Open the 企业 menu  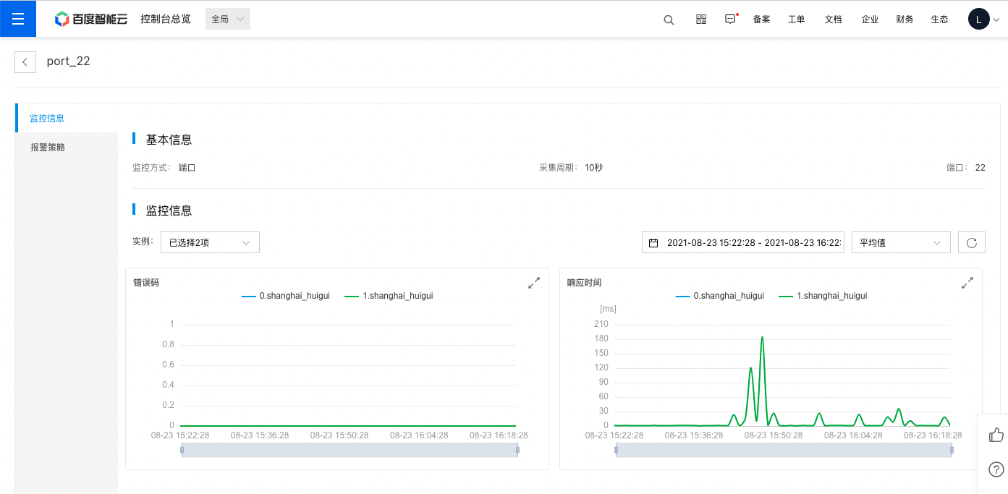tap(870, 20)
